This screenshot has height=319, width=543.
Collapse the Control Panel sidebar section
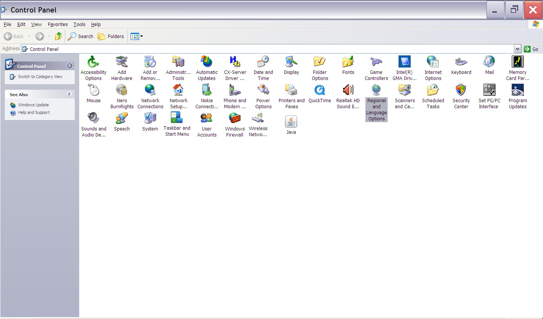point(69,66)
